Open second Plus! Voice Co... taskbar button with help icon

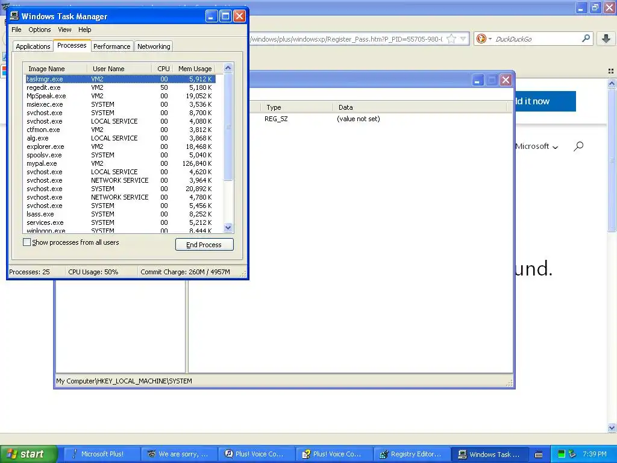[x=334, y=454]
